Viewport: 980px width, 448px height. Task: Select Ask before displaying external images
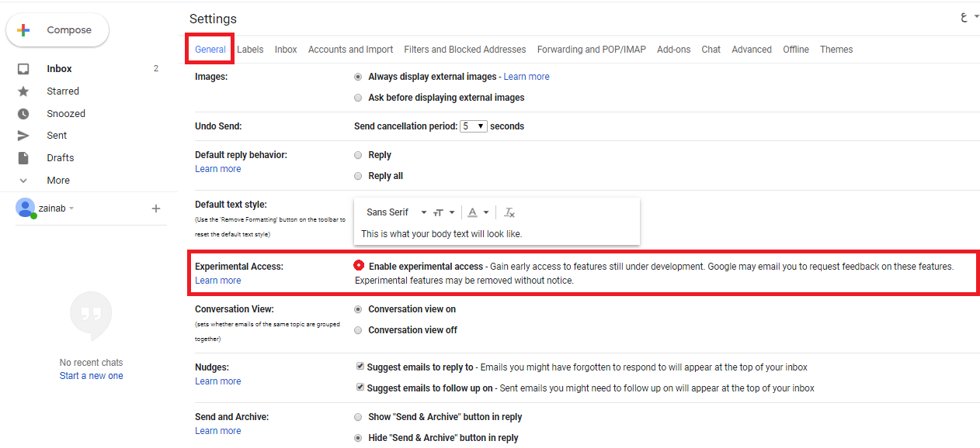358,98
